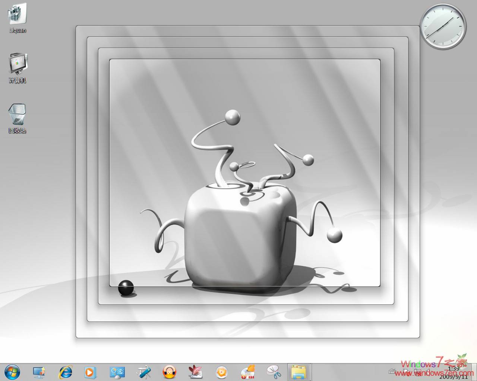This screenshot has height=381, width=477.
Task: Launch the Nero 8 disc burning icon
Action: [x=248, y=372]
